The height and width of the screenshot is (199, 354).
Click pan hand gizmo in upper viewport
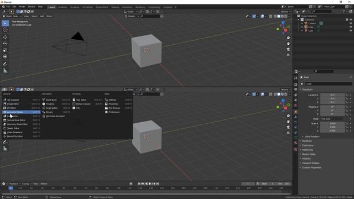click(x=288, y=44)
